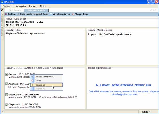Click the si adaugati un act nou text
The height and width of the screenshot is (114, 159).
125,94
